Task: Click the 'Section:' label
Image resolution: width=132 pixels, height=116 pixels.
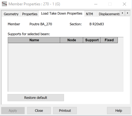Action: 76,24
